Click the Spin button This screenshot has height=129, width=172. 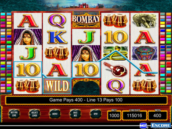pos(96,114)
